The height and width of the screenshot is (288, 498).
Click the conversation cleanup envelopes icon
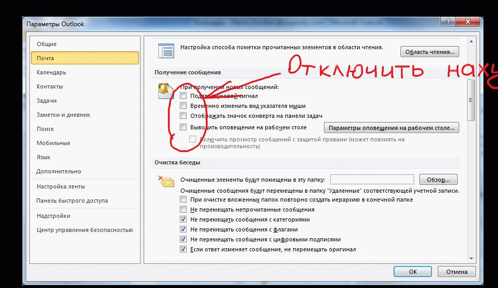coord(166,181)
